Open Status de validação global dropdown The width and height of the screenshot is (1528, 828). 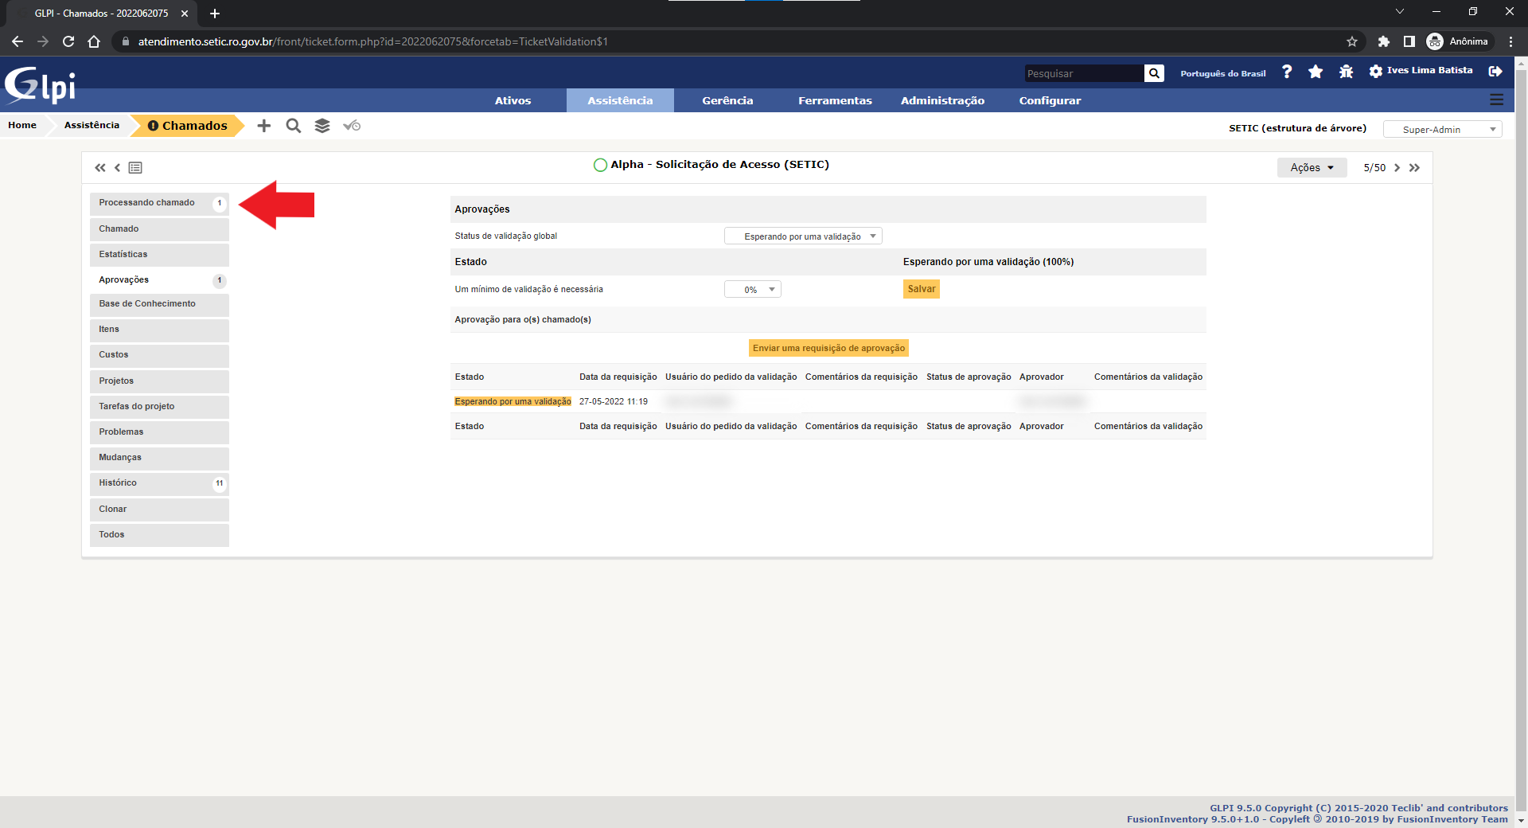click(x=803, y=236)
